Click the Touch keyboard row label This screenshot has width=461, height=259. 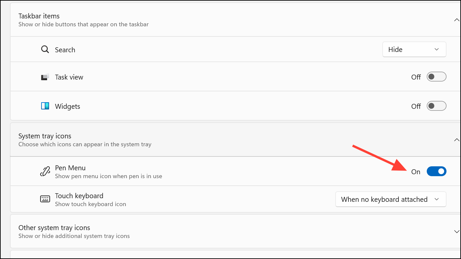pyautogui.click(x=79, y=196)
